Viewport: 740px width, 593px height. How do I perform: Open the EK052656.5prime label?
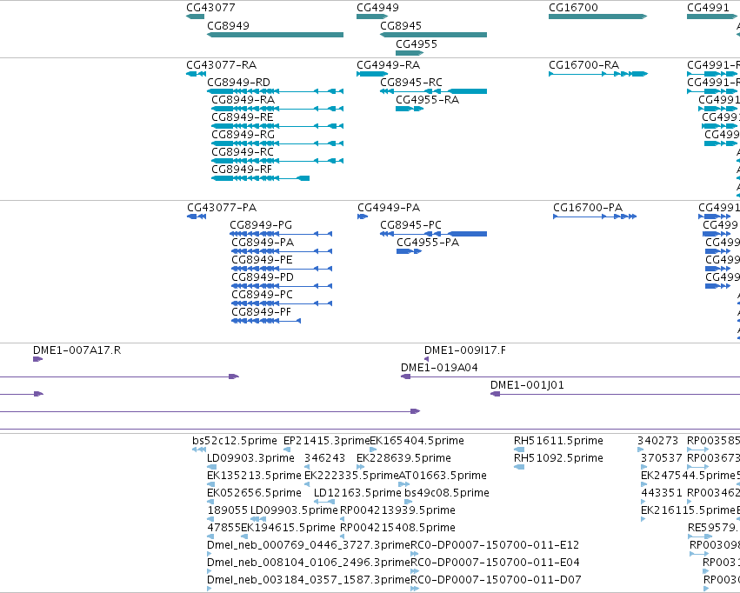(254, 493)
